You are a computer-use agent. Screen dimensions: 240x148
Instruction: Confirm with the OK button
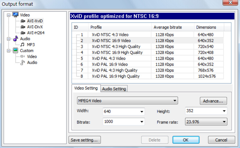point(186,140)
